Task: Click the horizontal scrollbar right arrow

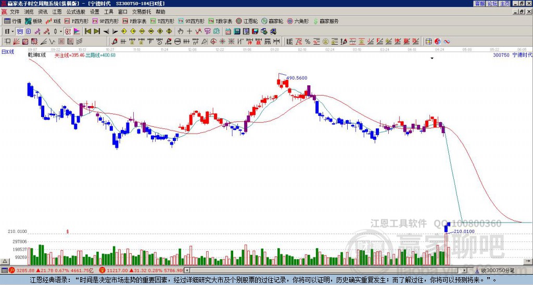Action: (464, 270)
